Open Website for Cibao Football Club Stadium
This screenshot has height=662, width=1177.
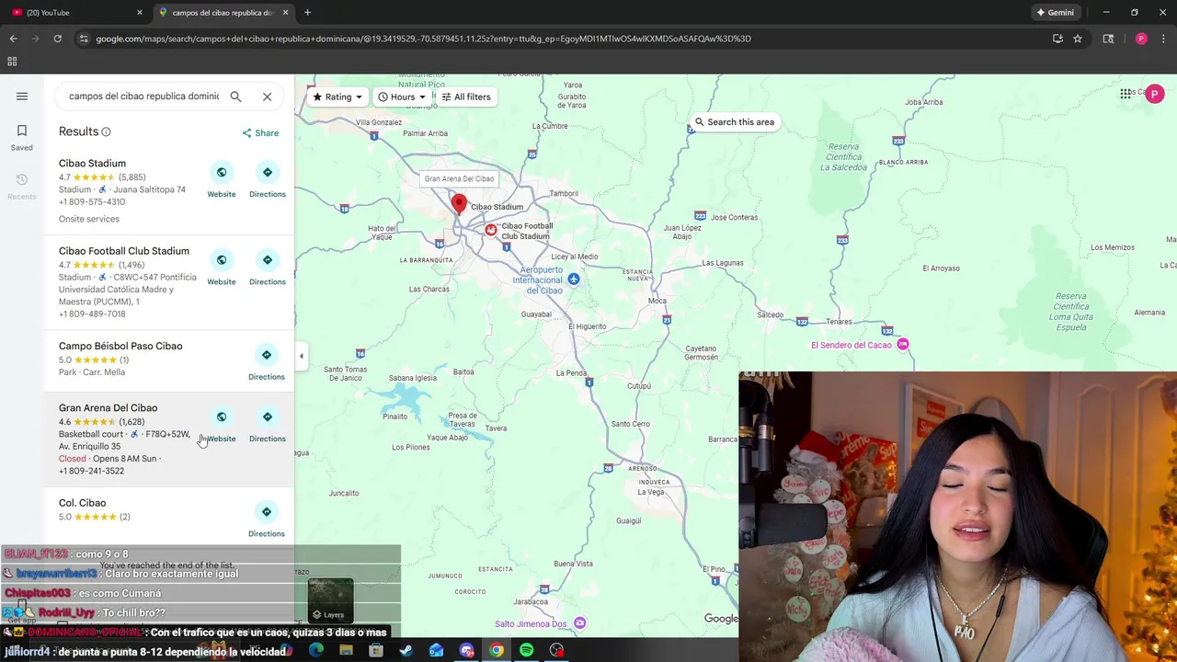pyautogui.click(x=222, y=268)
